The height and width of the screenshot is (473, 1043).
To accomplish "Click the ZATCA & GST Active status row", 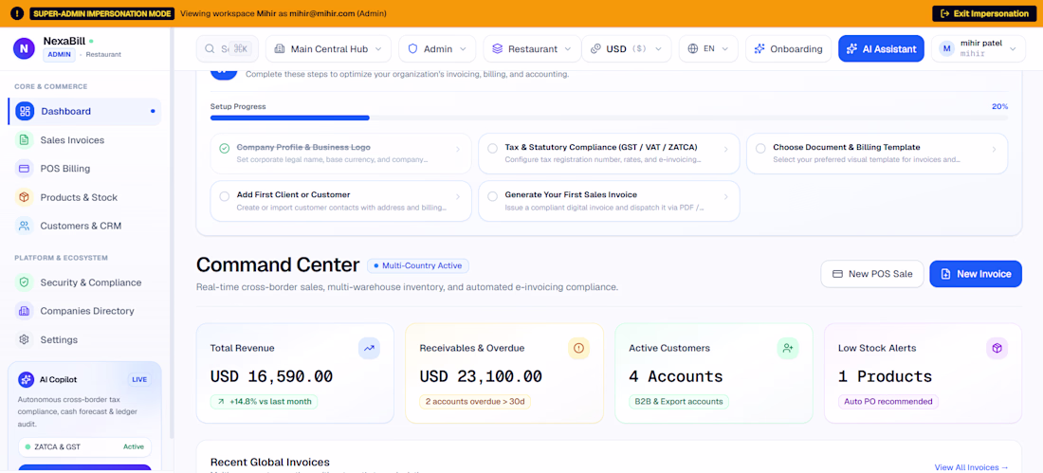I will tap(84, 447).
